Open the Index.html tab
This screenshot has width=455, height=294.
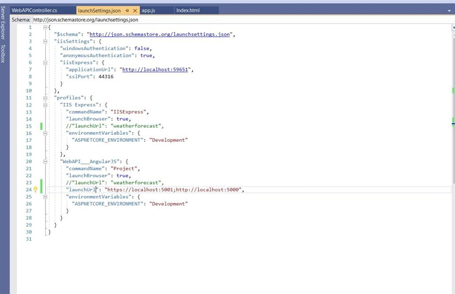point(188,11)
